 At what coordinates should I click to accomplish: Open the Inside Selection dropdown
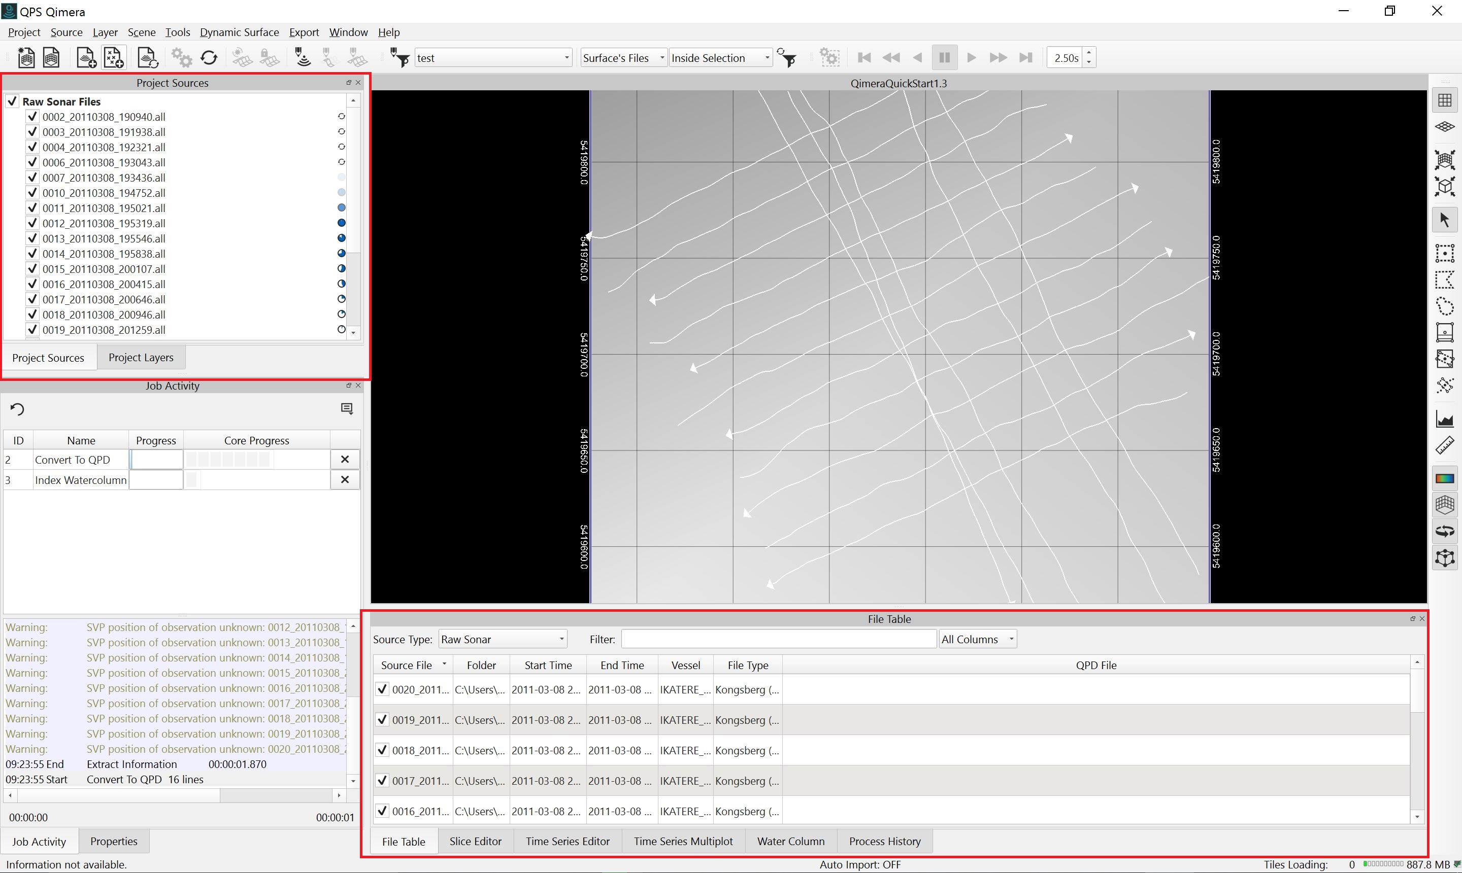pos(720,58)
